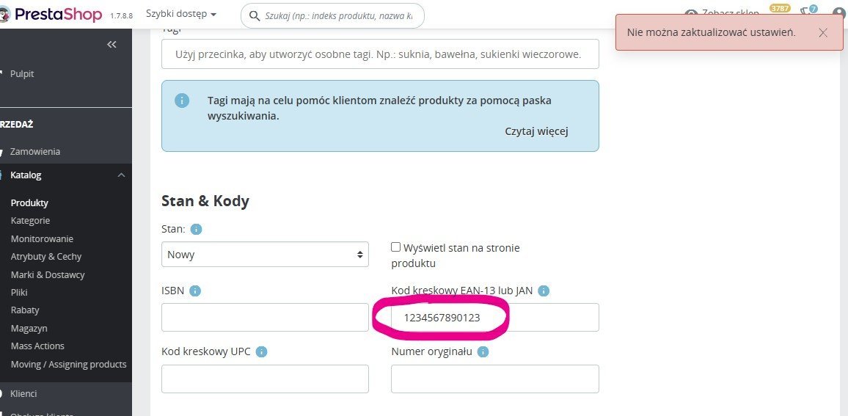The height and width of the screenshot is (416, 848).
Task: Click info icon next to Numer oryginału
Action: pyautogui.click(x=483, y=352)
